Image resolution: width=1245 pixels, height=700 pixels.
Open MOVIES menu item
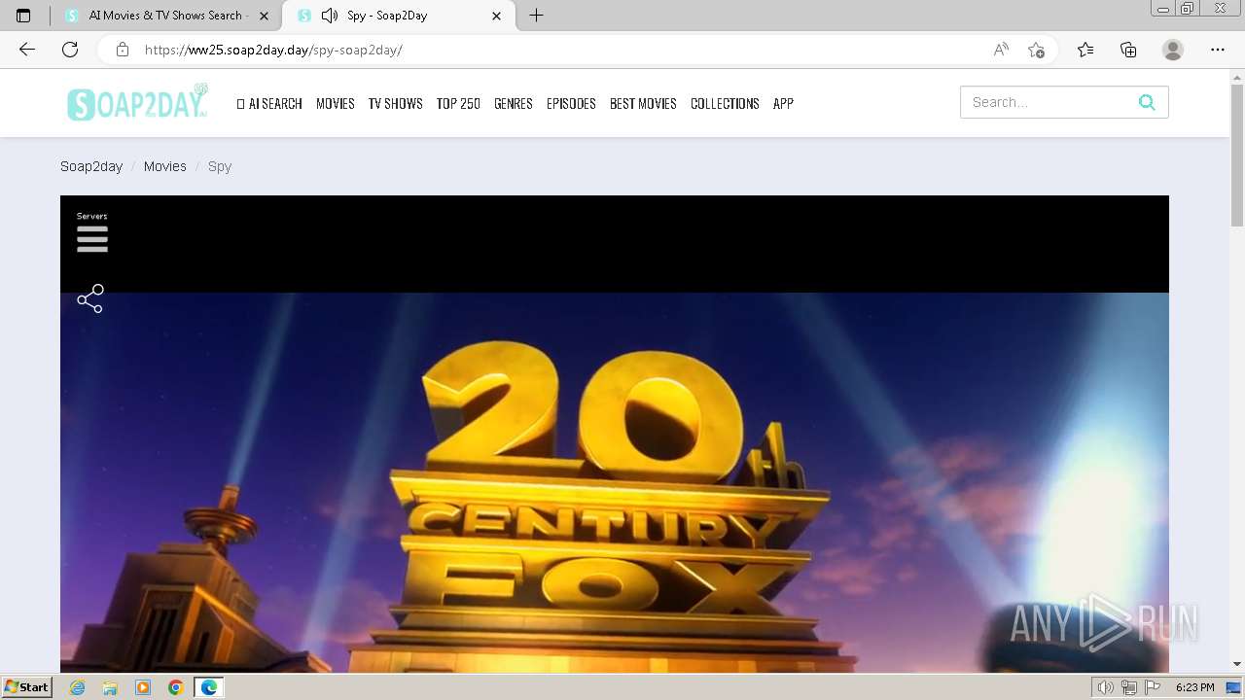click(335, 103)
